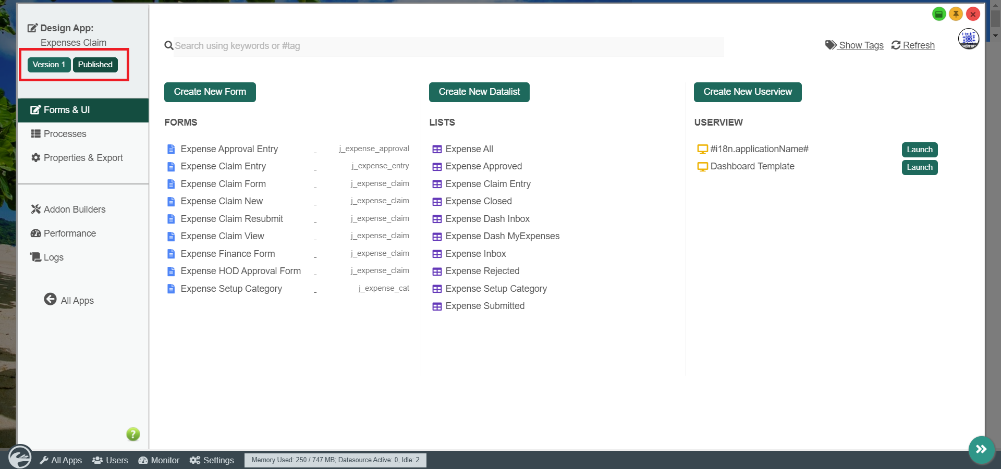The height and width of the screenshot is (469, 1001).
Task: Open Settings in the bottom admin bar
Action: coord(212,460)
